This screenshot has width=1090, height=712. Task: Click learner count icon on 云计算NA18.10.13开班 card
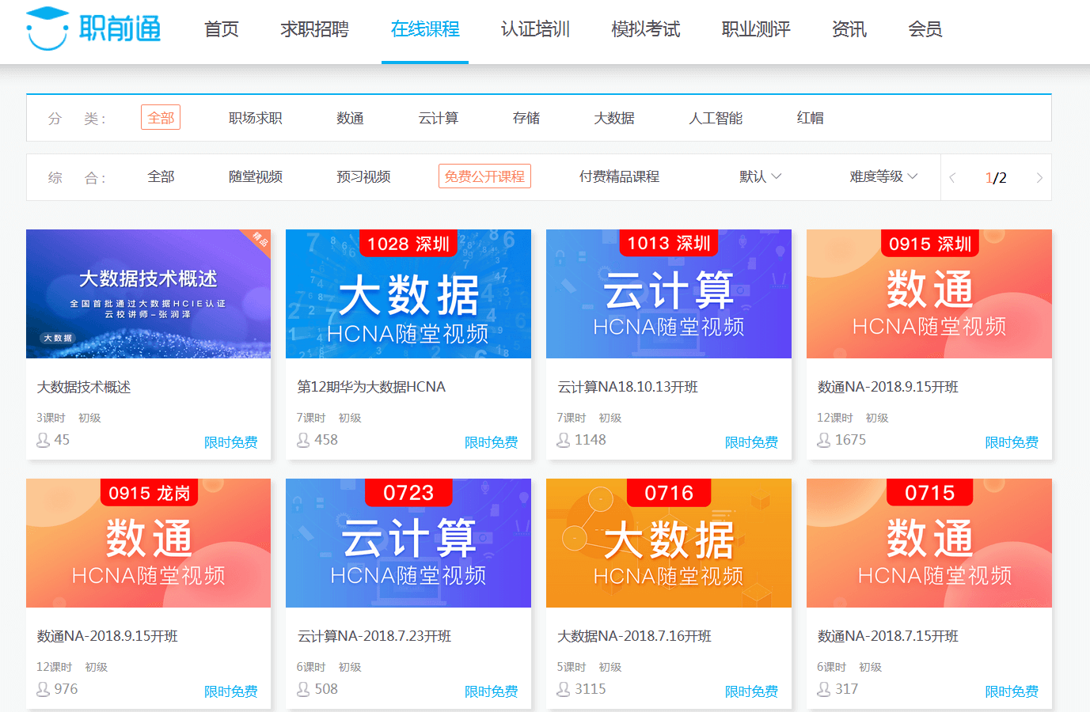pos(564,440)
